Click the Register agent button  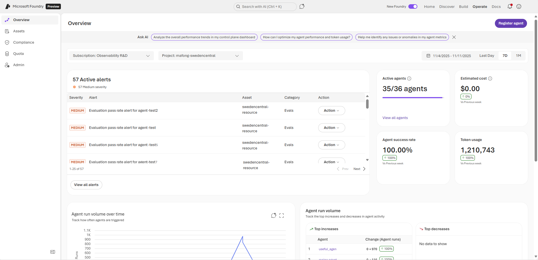coord(511,23)
